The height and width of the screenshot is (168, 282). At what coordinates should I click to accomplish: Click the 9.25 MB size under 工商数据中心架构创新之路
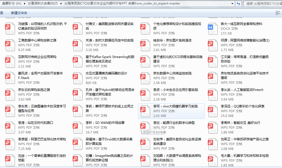24,50
